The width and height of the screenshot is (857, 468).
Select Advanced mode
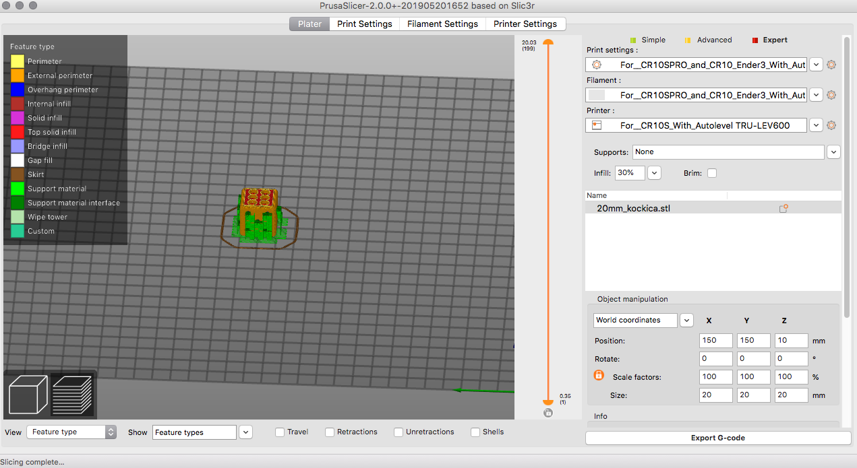(x=708, y=40)
